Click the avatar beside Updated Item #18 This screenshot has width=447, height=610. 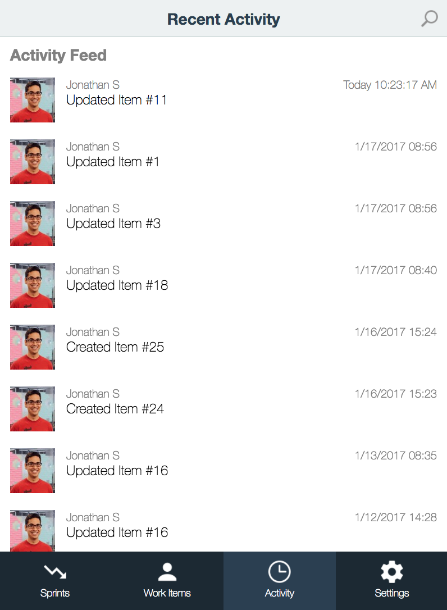33,285
